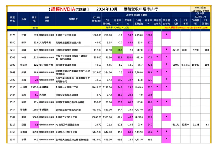216x152 pixels.
Task: Click stock code 6669
Action: coord(12,72)
